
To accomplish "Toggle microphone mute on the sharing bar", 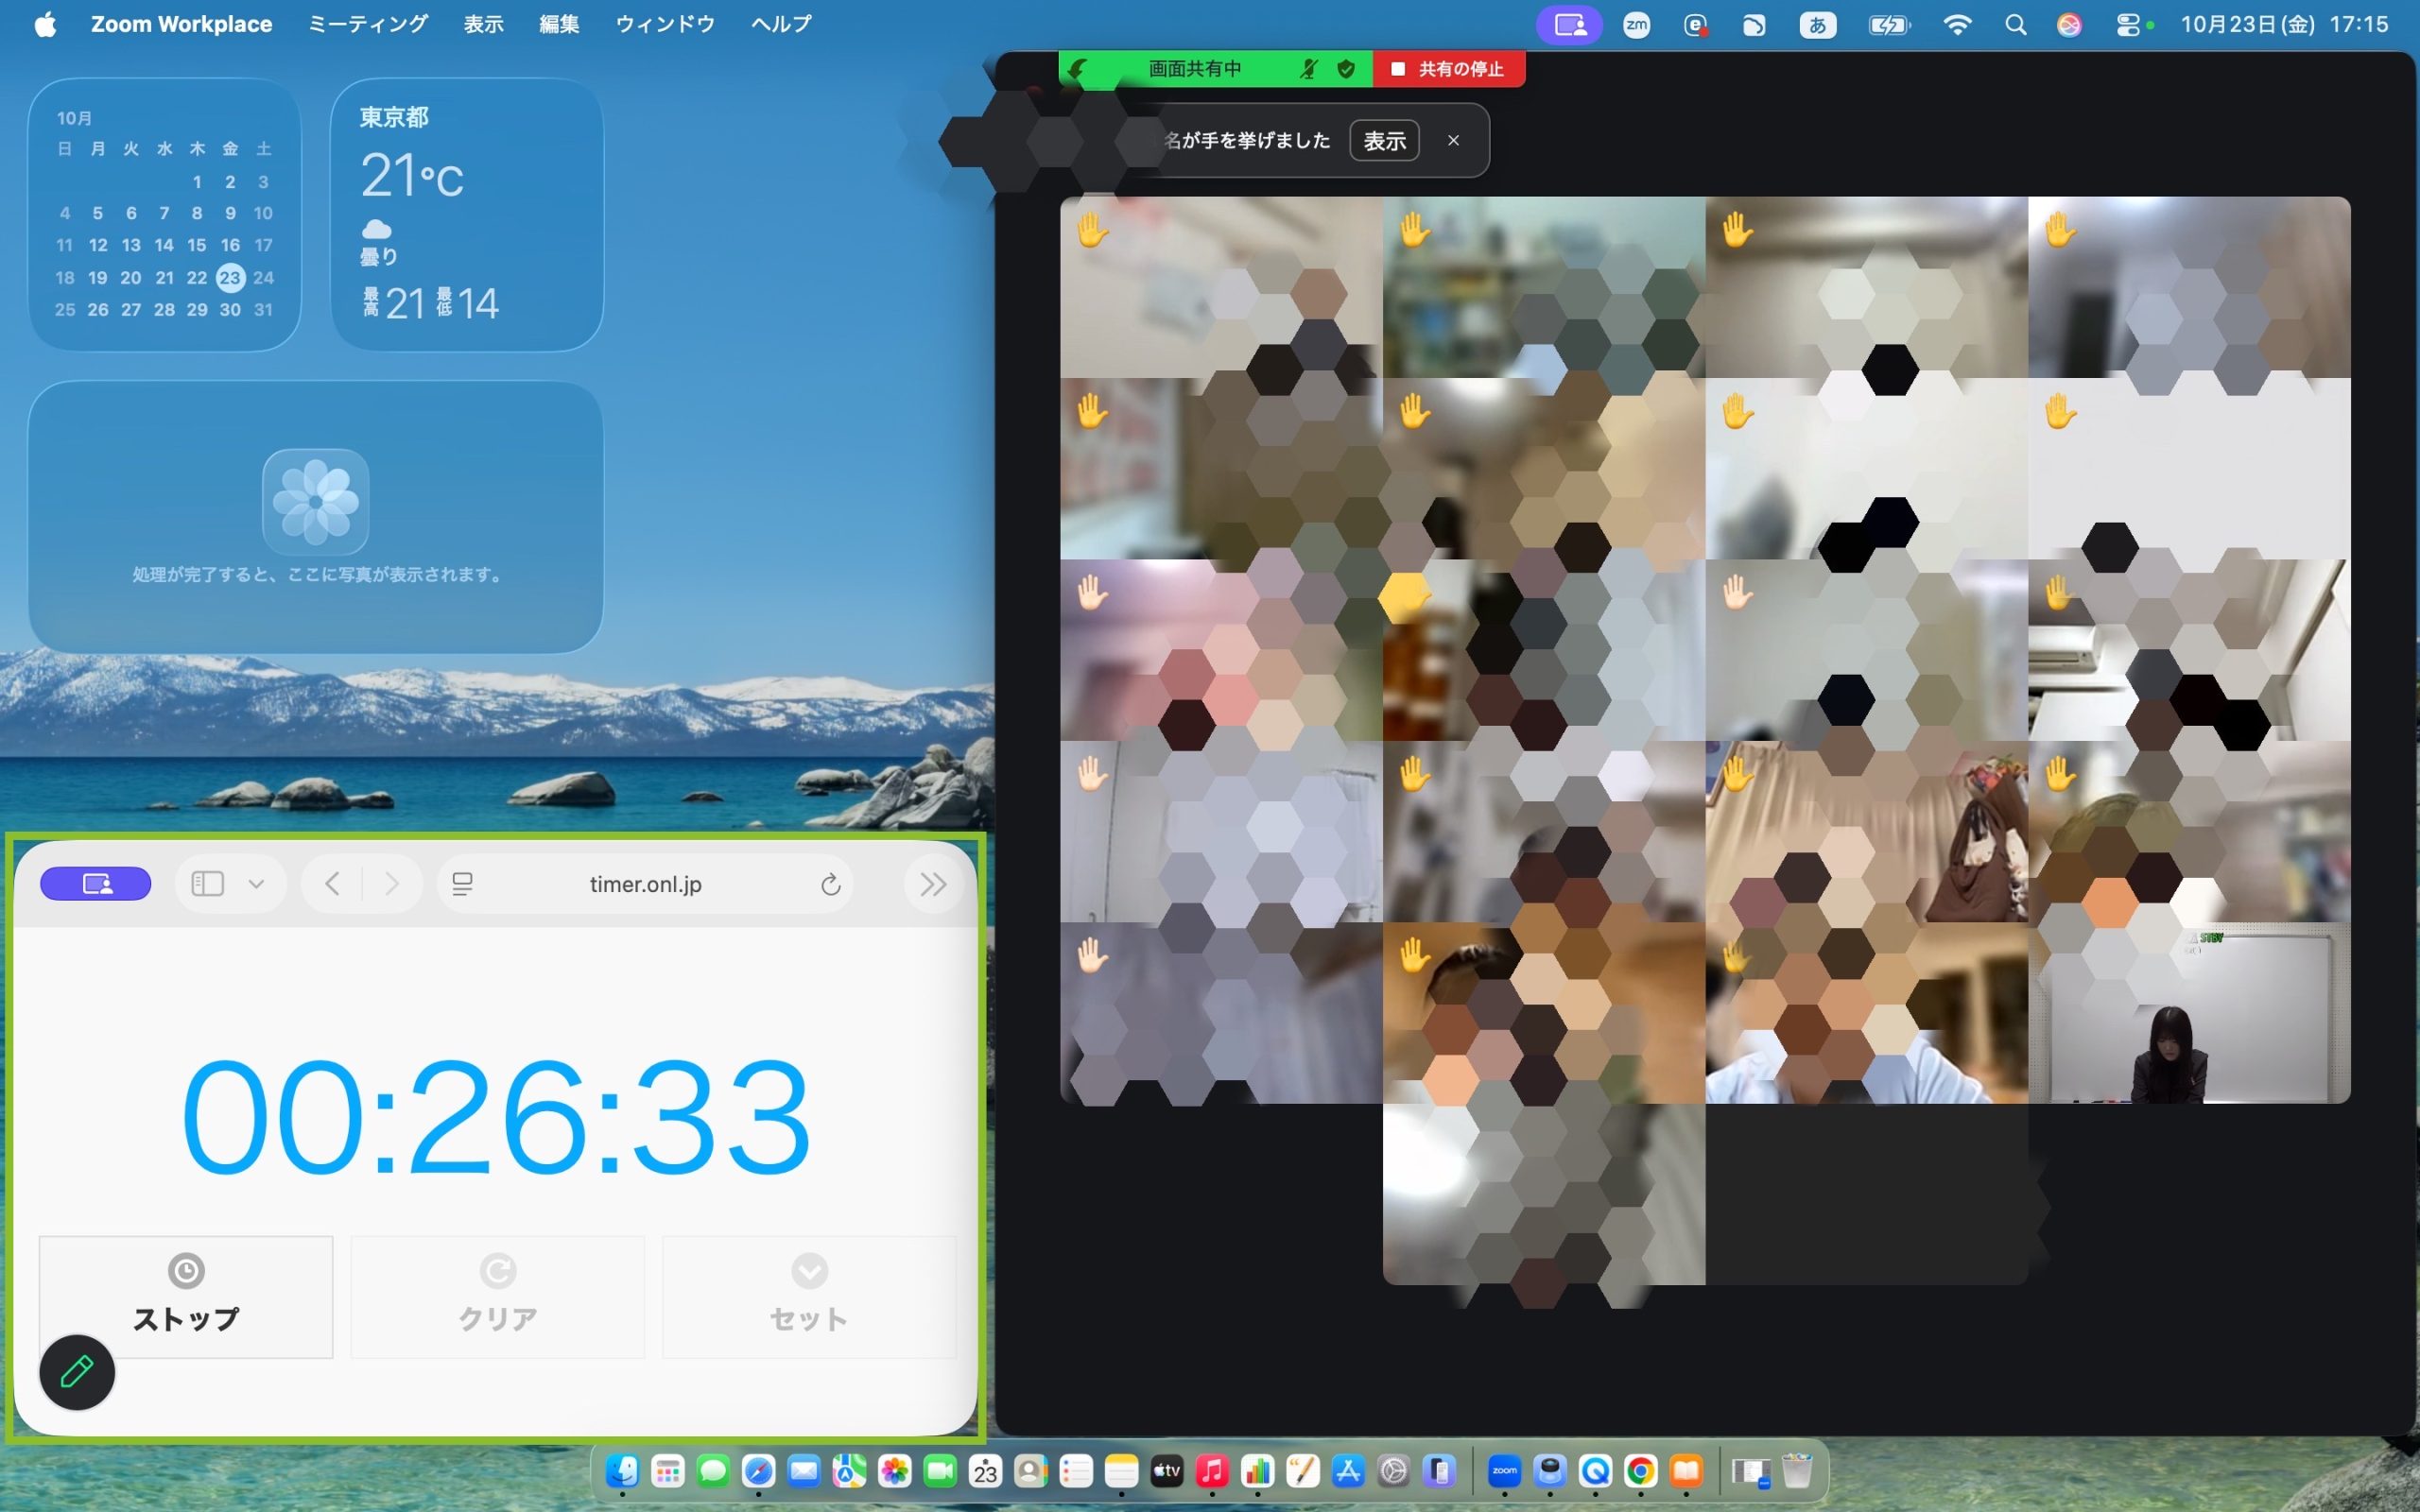I will (x=1308, y=69).
